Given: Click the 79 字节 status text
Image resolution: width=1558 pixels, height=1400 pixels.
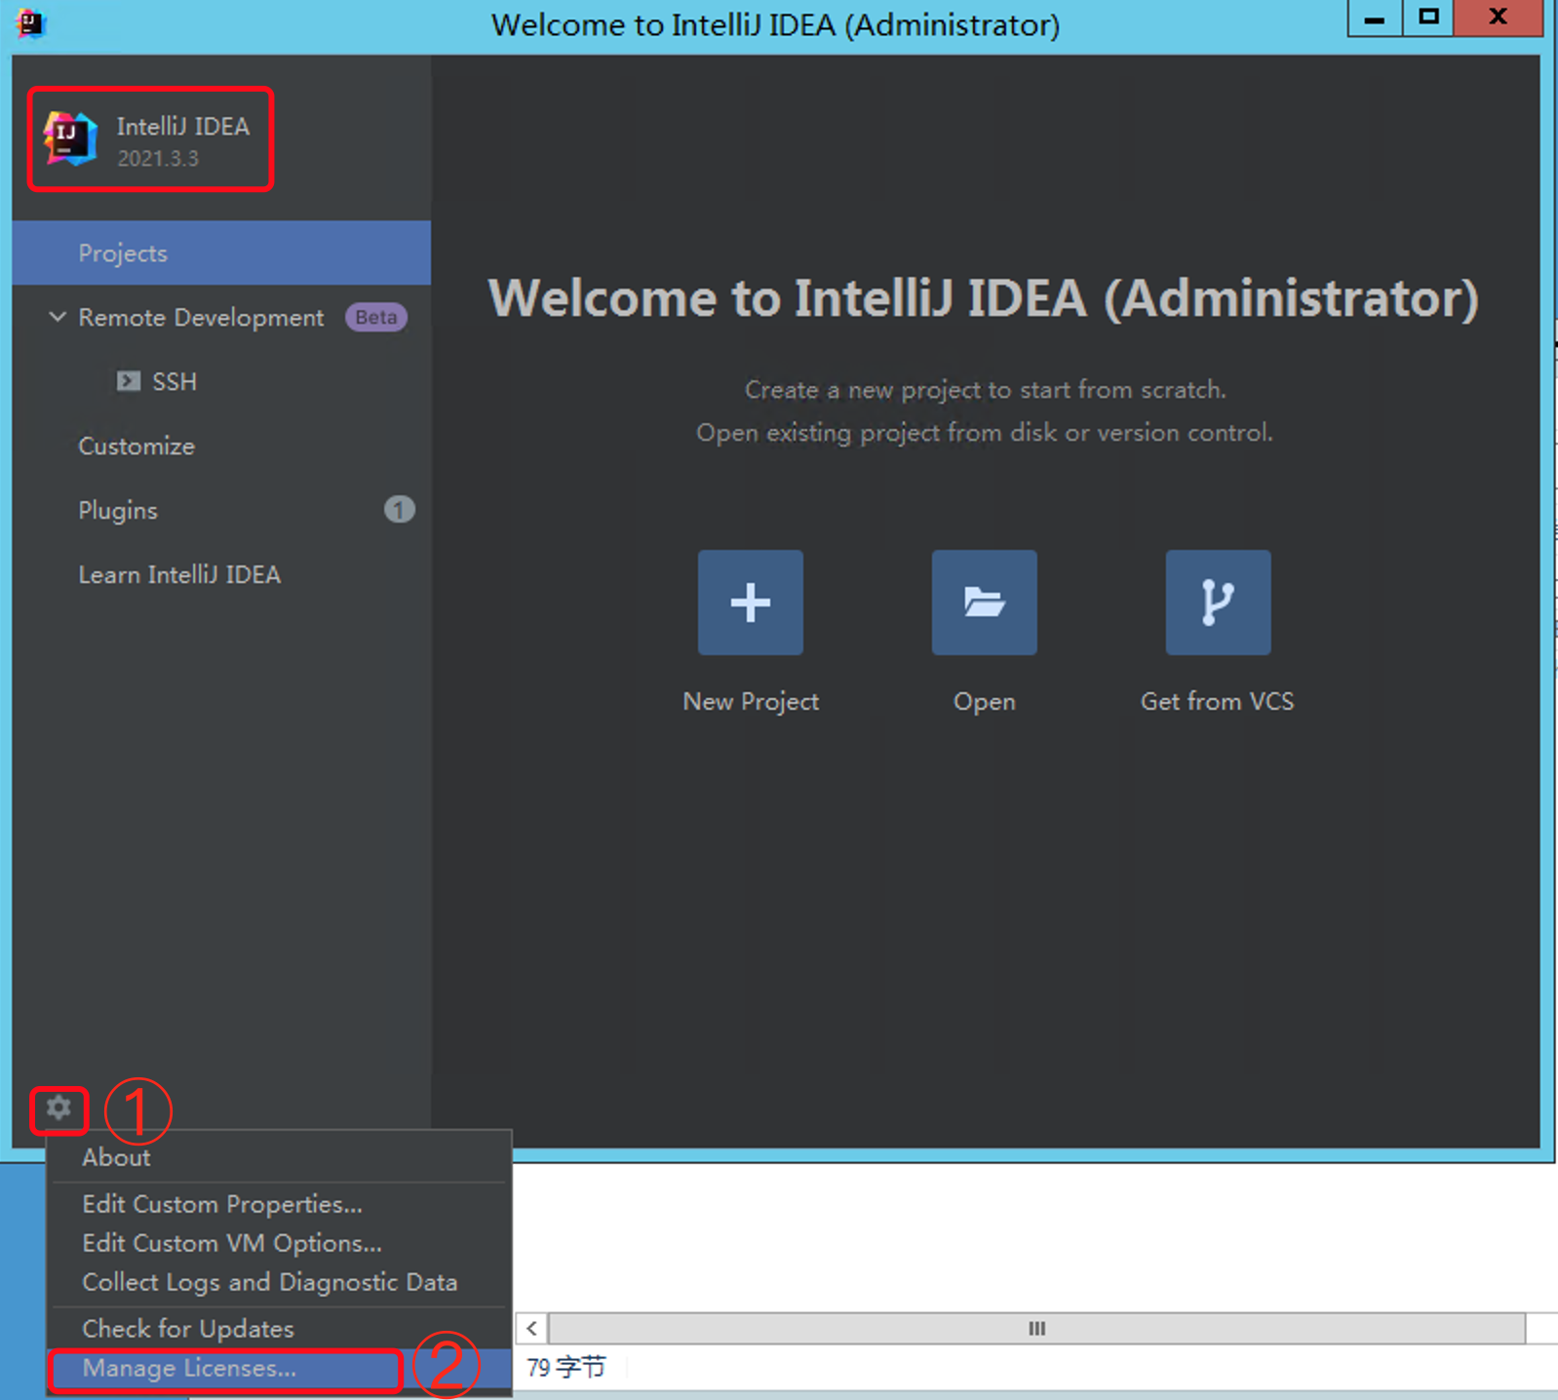Looking at the screenshot, I should tap(566, 1368).
